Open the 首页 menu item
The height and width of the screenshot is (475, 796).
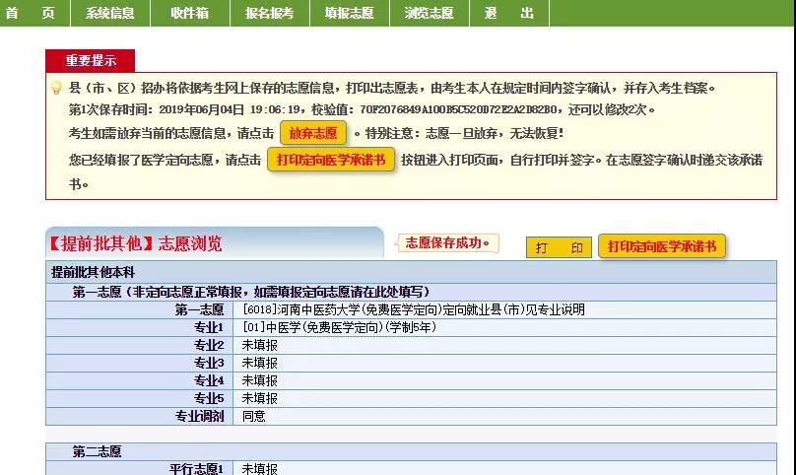[30, 13]
